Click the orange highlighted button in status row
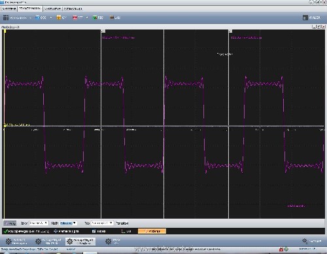 (x=152, y=231)
